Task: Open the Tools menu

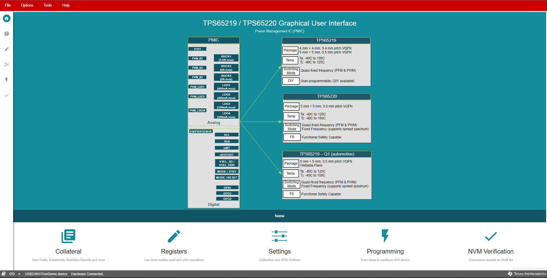Action: [47, 5]
